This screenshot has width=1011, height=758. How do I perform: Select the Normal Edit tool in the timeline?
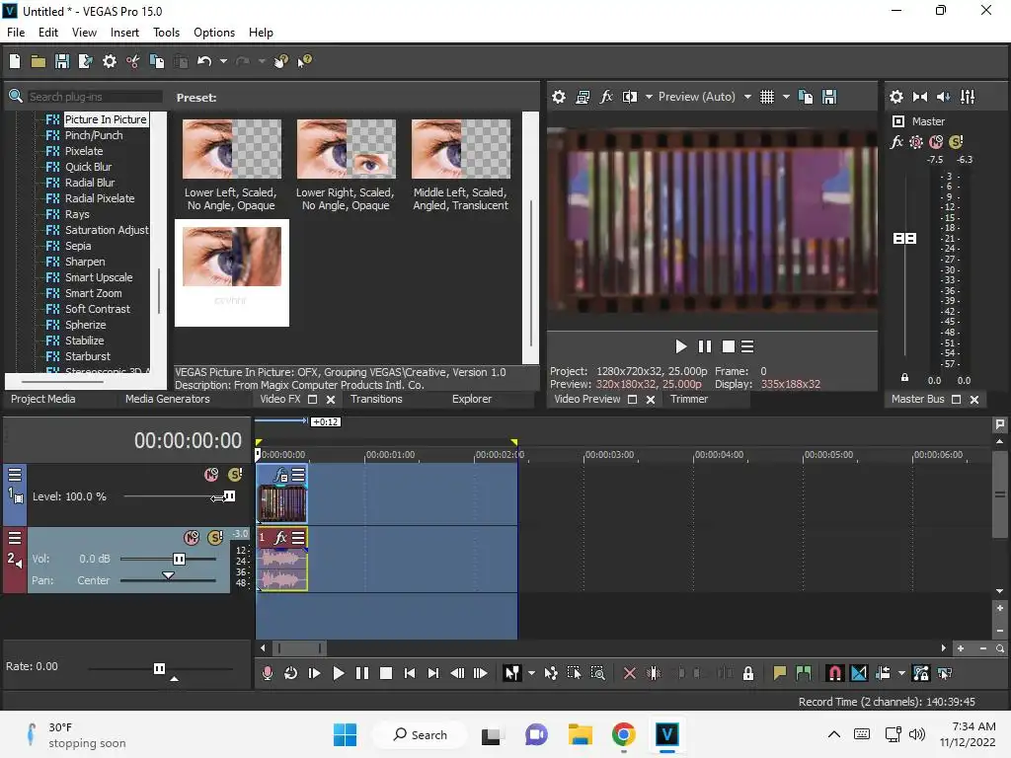click(512, 673)
